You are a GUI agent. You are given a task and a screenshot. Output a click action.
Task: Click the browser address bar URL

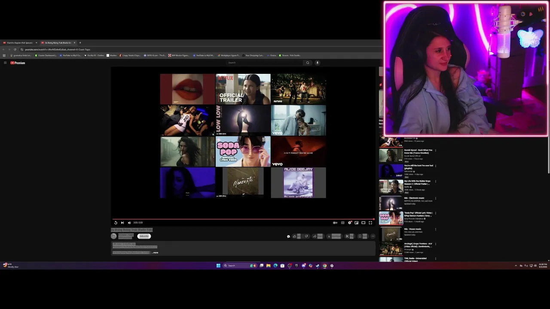(58, 49)
